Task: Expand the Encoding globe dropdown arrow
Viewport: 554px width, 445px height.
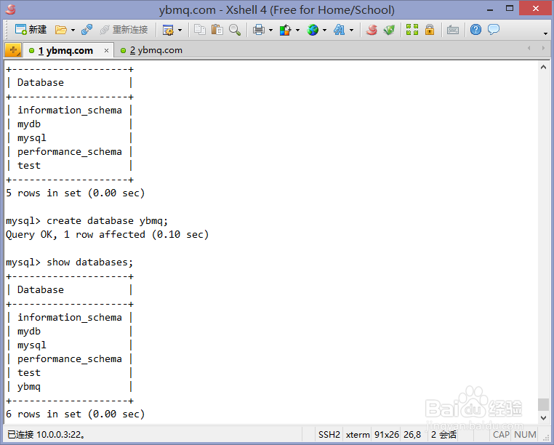Action: point(325,31)
